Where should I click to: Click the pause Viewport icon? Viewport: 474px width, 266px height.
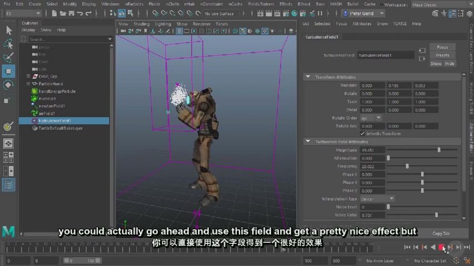coord(320,13)
